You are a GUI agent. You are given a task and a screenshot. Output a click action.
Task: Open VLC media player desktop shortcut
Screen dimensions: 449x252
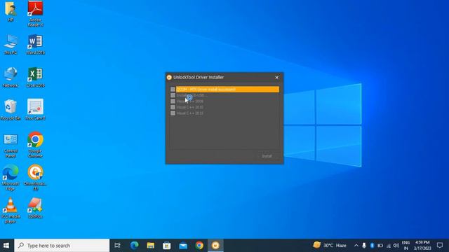coord(11,211)
